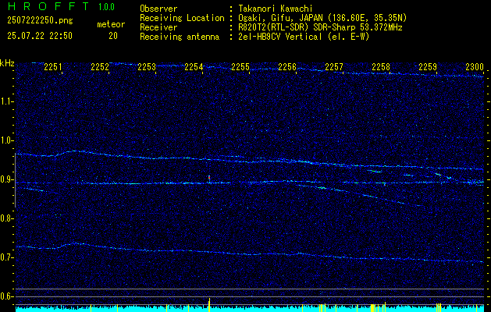491x312 pixels.
Task: Click the 2258 time marker
Action: click(381, 66)
